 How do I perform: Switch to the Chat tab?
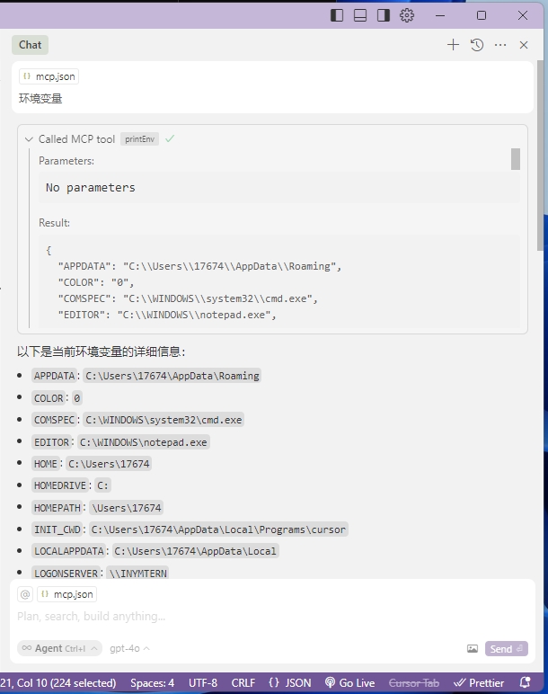(x=30, y=45)
